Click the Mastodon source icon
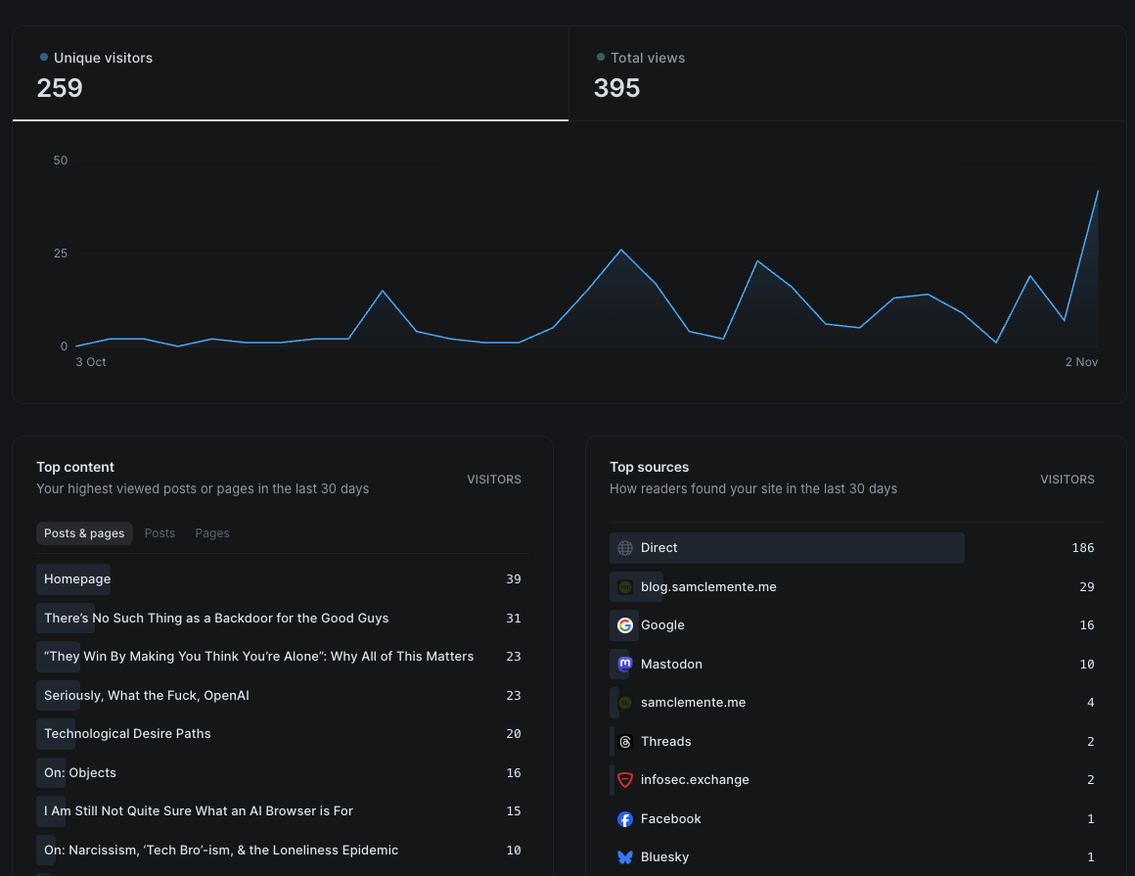1135x876 pixels. [x=625, y=665]
